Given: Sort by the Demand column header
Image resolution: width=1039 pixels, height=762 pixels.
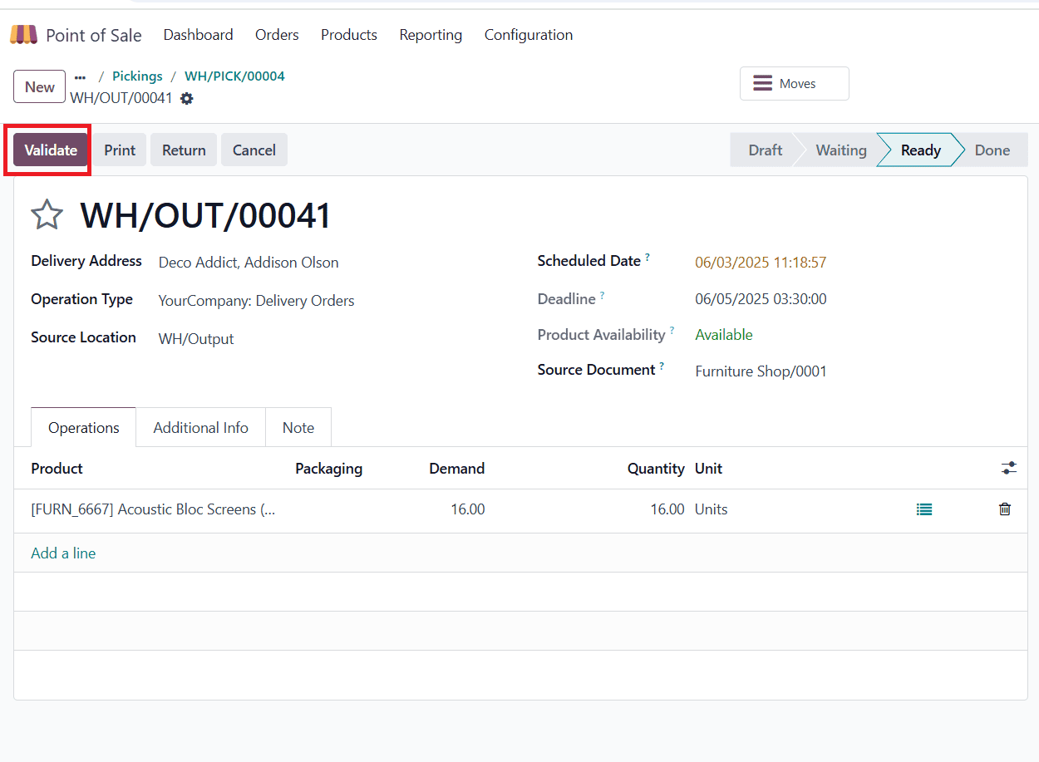Looking at the screenshot, I should (456, 469).
